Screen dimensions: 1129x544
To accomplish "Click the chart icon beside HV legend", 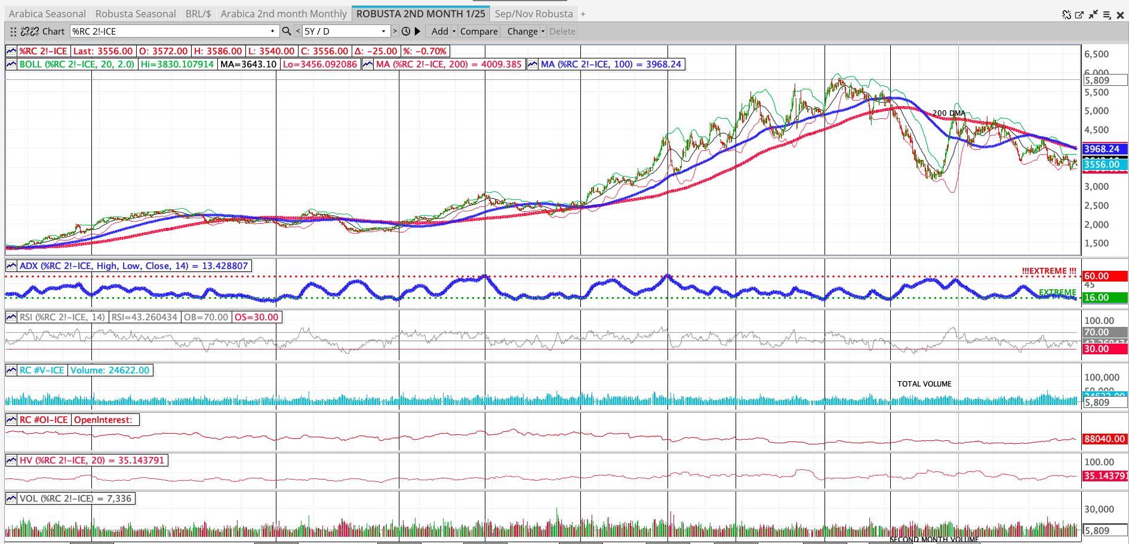I will click(x=11, y=460).
